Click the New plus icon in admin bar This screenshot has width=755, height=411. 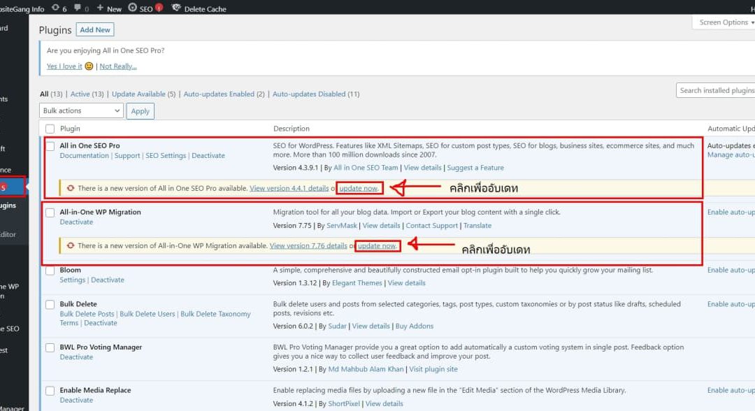pyautogui.click(x=100, y=8)
